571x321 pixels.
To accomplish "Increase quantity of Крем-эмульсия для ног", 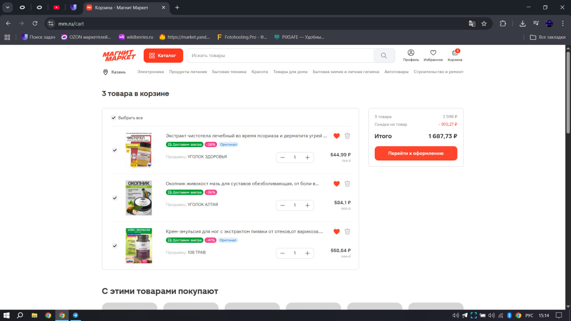I will click(307, 253).
